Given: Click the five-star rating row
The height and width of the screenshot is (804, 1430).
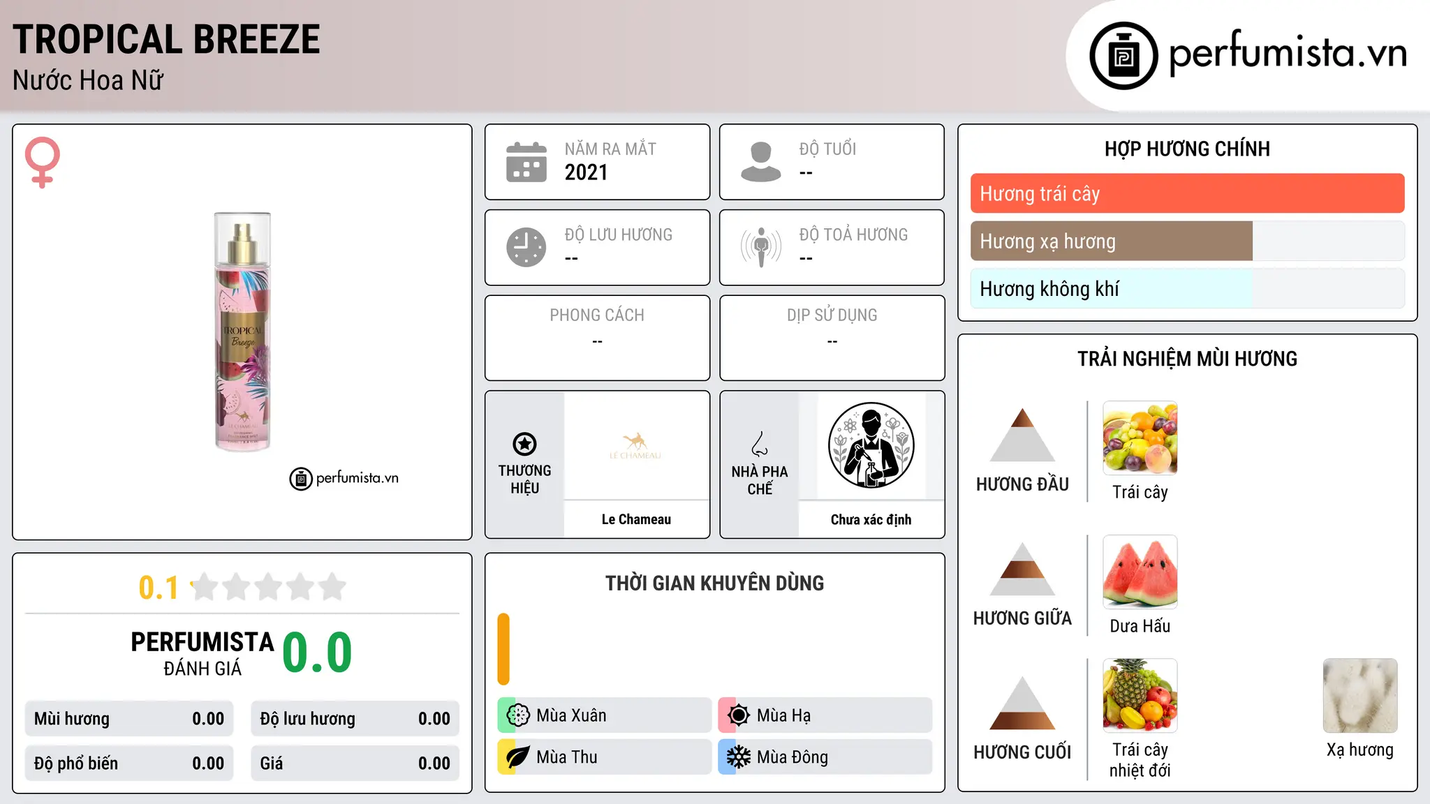Looking at the screenshot, I should point(268,587).
